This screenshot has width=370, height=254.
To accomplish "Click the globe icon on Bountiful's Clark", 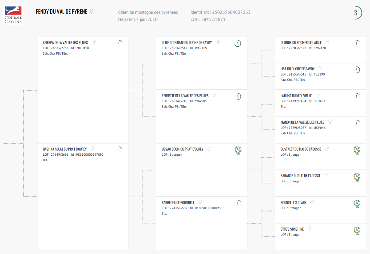I will click(357, 204).
